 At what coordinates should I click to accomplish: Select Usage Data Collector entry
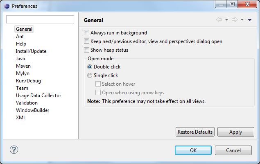[38, 96]
